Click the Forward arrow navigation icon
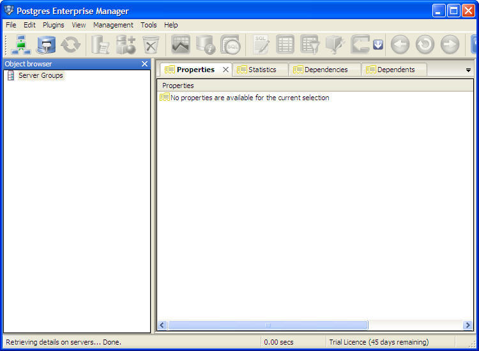Screen dimensions: 479x351 450,45
